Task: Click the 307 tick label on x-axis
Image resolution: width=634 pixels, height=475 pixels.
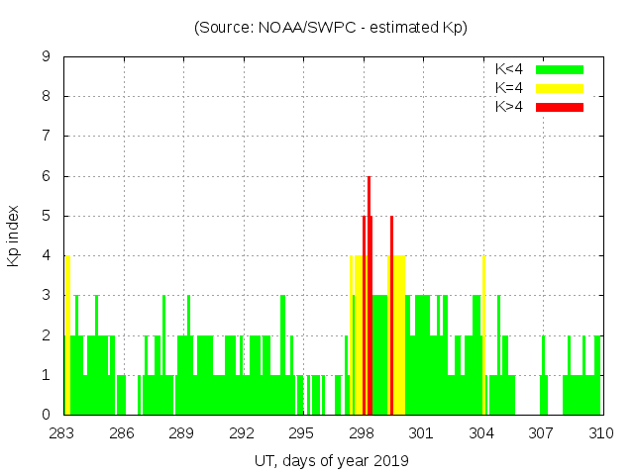Action: 541,433
